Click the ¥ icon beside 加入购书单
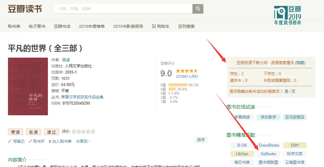The image size is (324, 167). (50, 141)
